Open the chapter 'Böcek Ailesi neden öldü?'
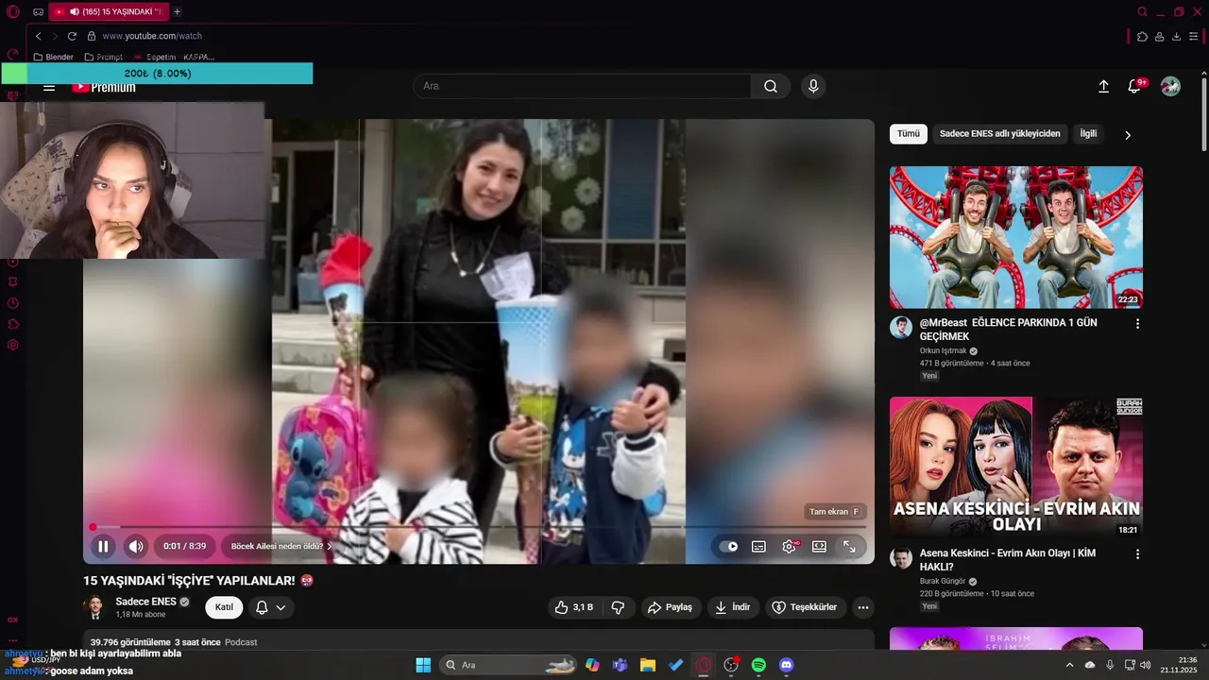Screen dimensions: 1209x680 281,546
